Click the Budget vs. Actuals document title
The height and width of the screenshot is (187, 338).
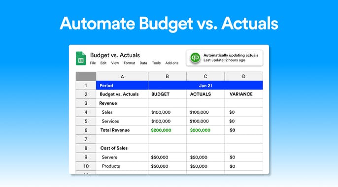[115, 55]
